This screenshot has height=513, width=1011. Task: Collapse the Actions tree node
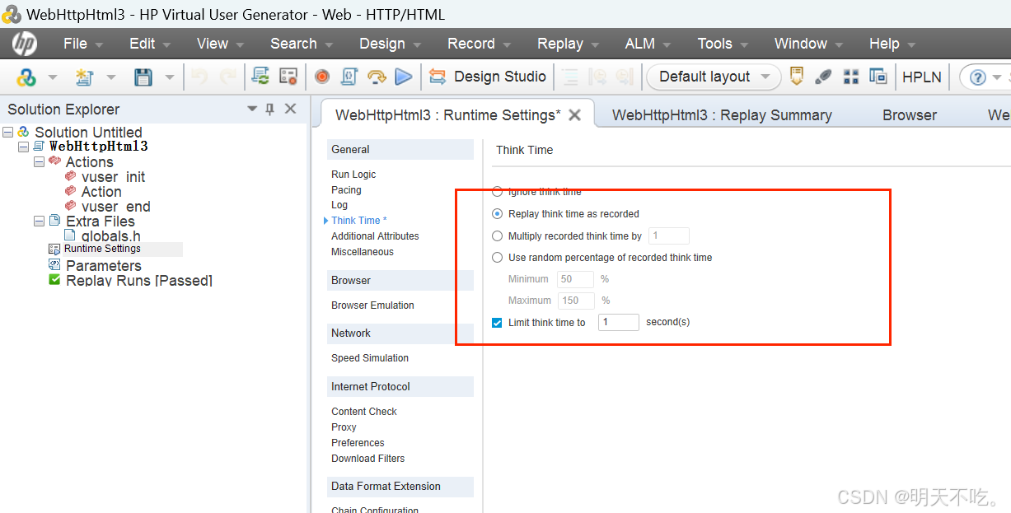pos(39,161)
